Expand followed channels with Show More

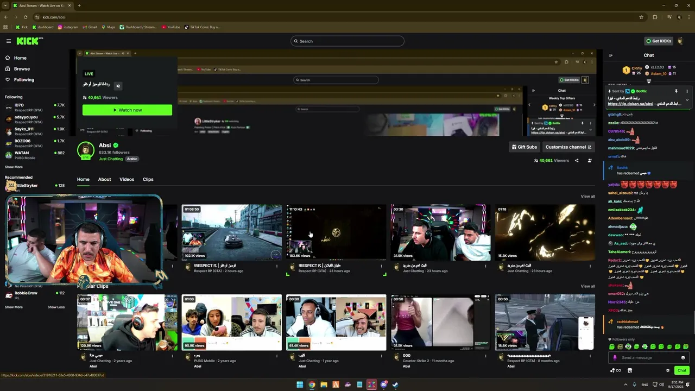[14, 167]
